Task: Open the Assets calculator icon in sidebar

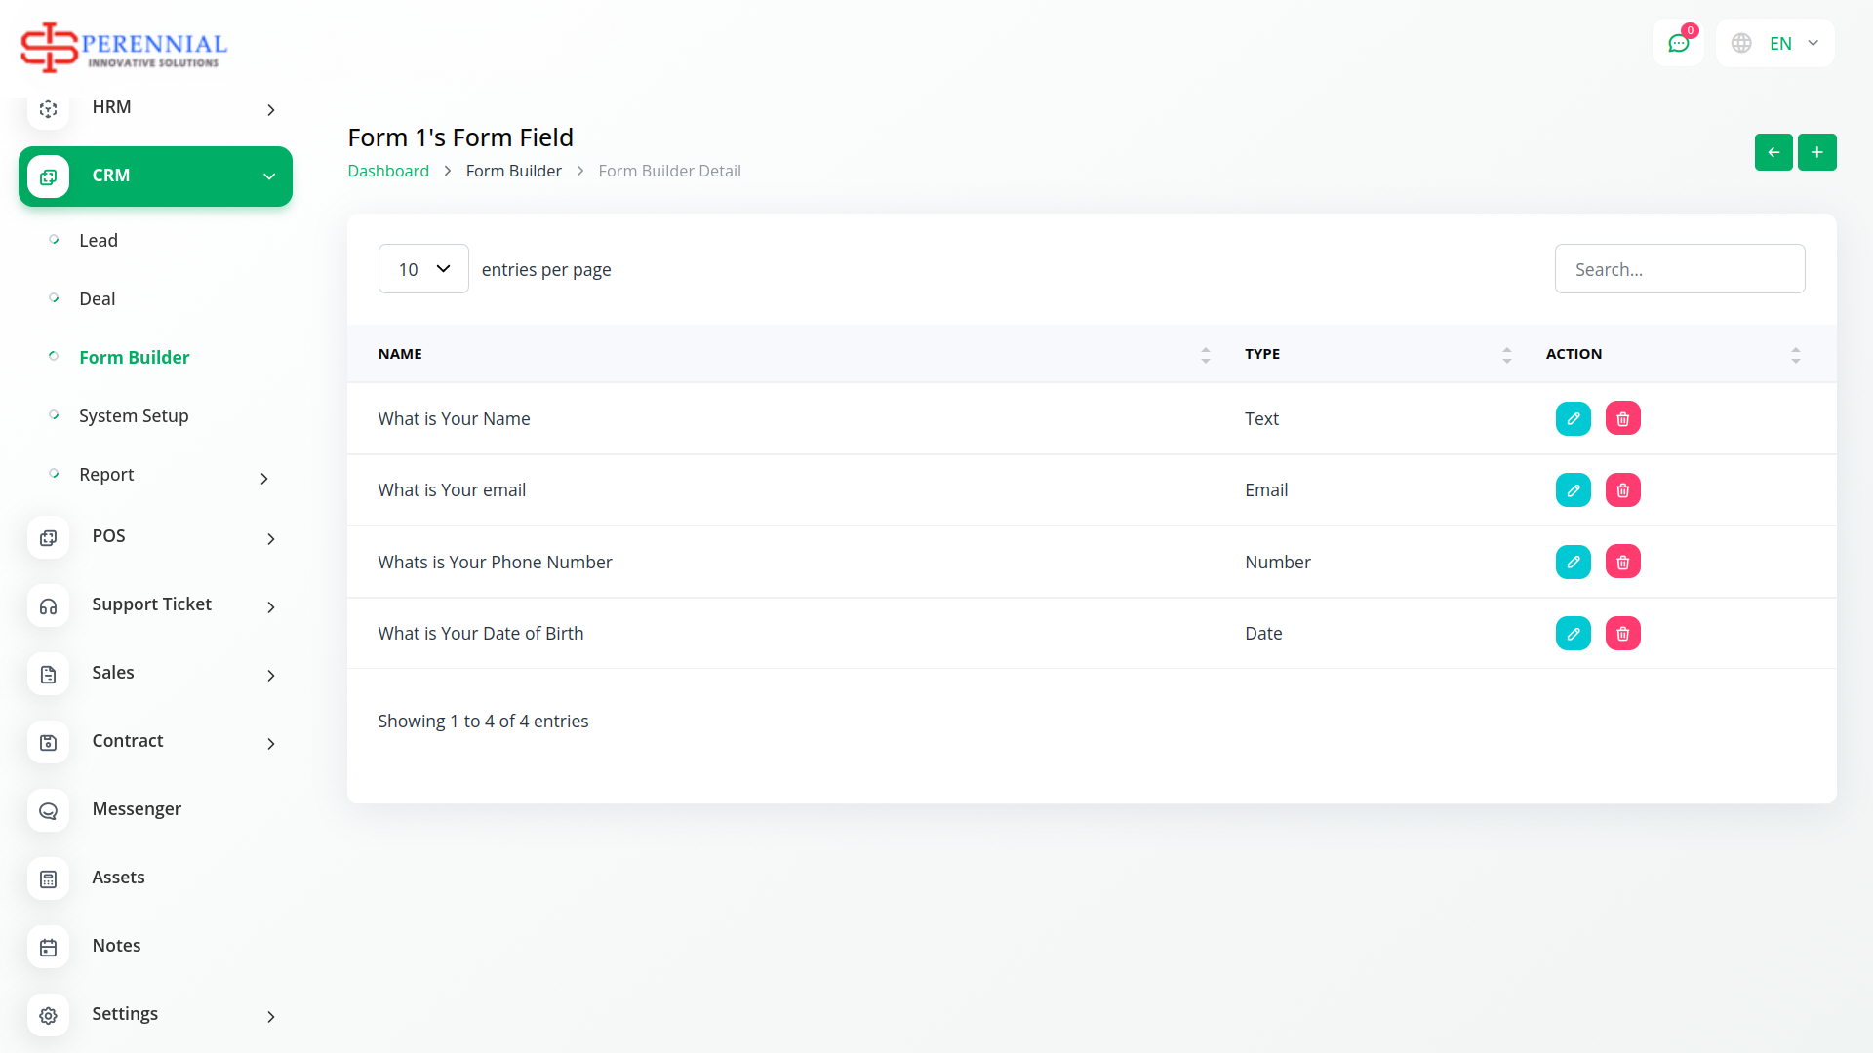Action: tap(48, 878)
